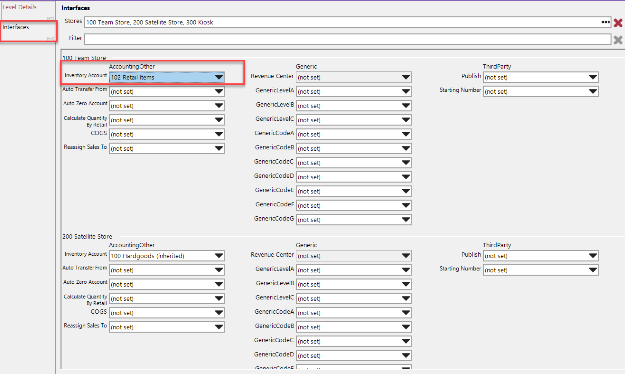Open 100 Team Store GenericLevelC dropdown

click(x=354, y=120)
